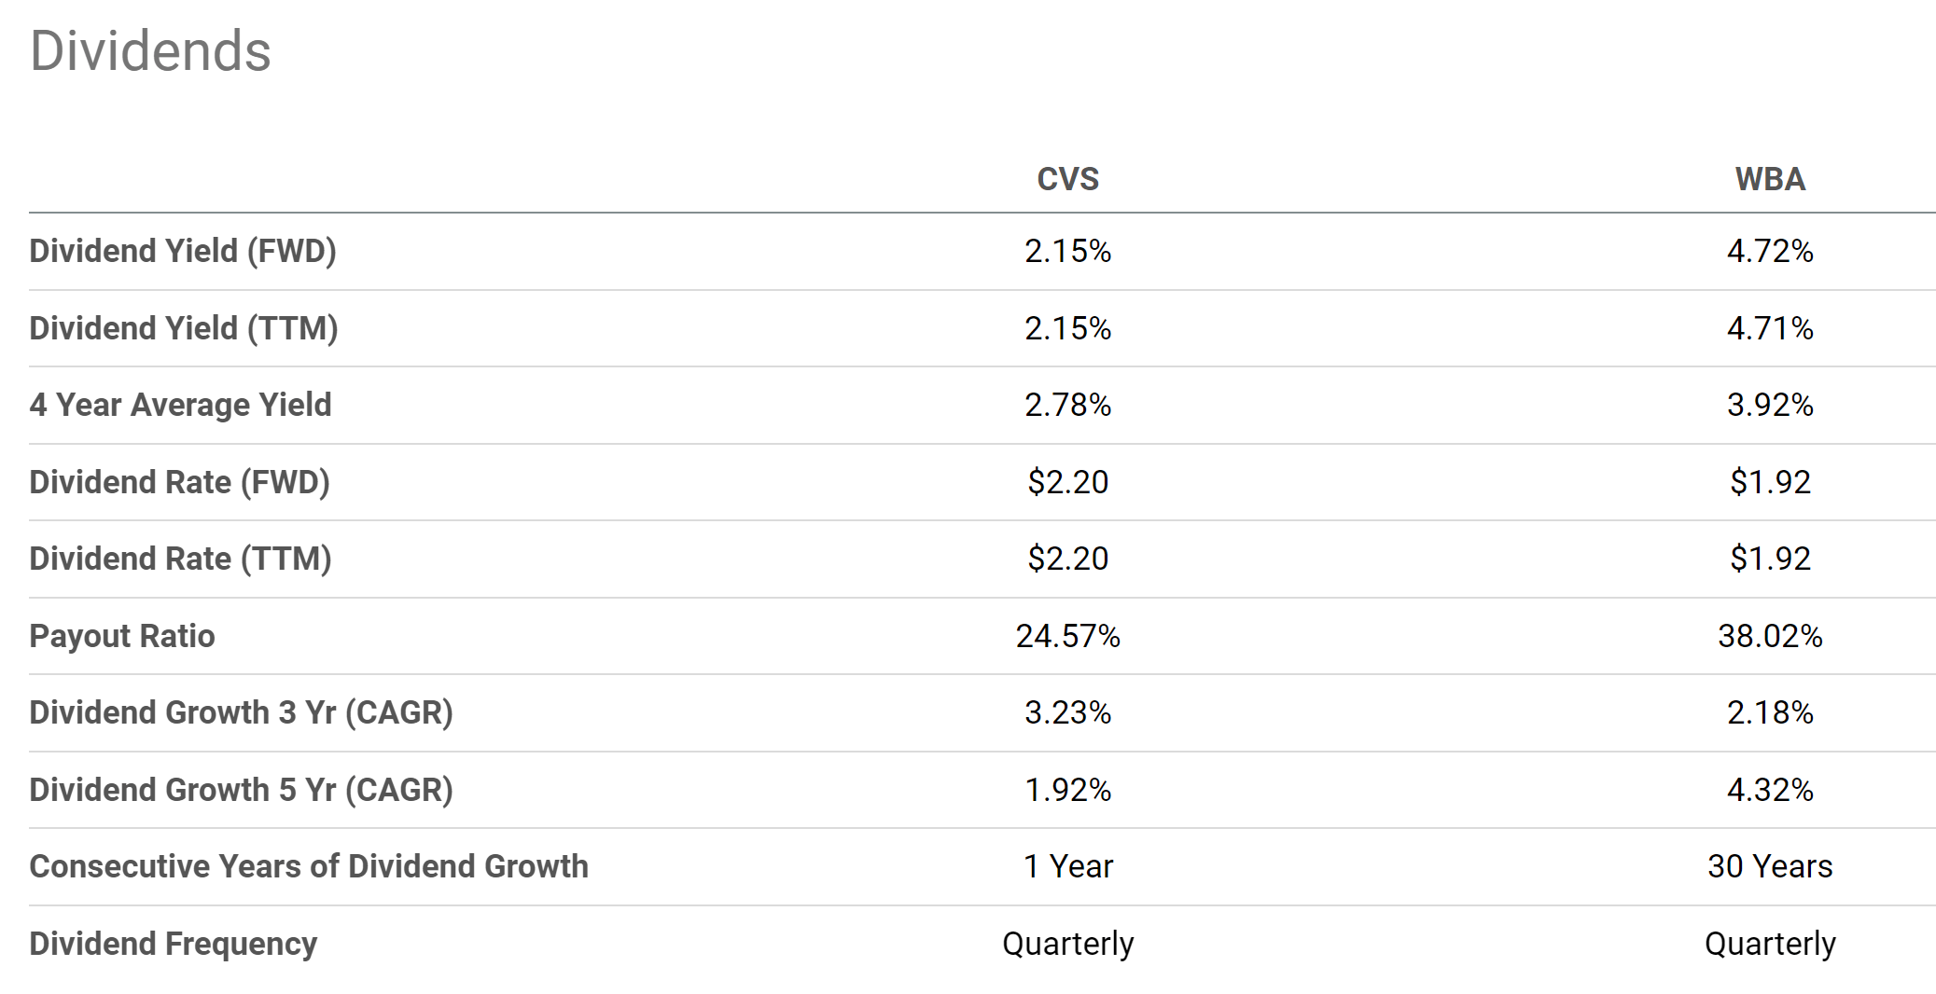Click WBA's 30 Years dividend growth value

click(1769, 866)
